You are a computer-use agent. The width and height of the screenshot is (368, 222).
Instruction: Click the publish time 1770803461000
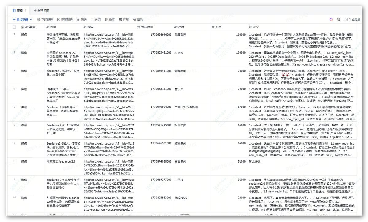(161, 53)
